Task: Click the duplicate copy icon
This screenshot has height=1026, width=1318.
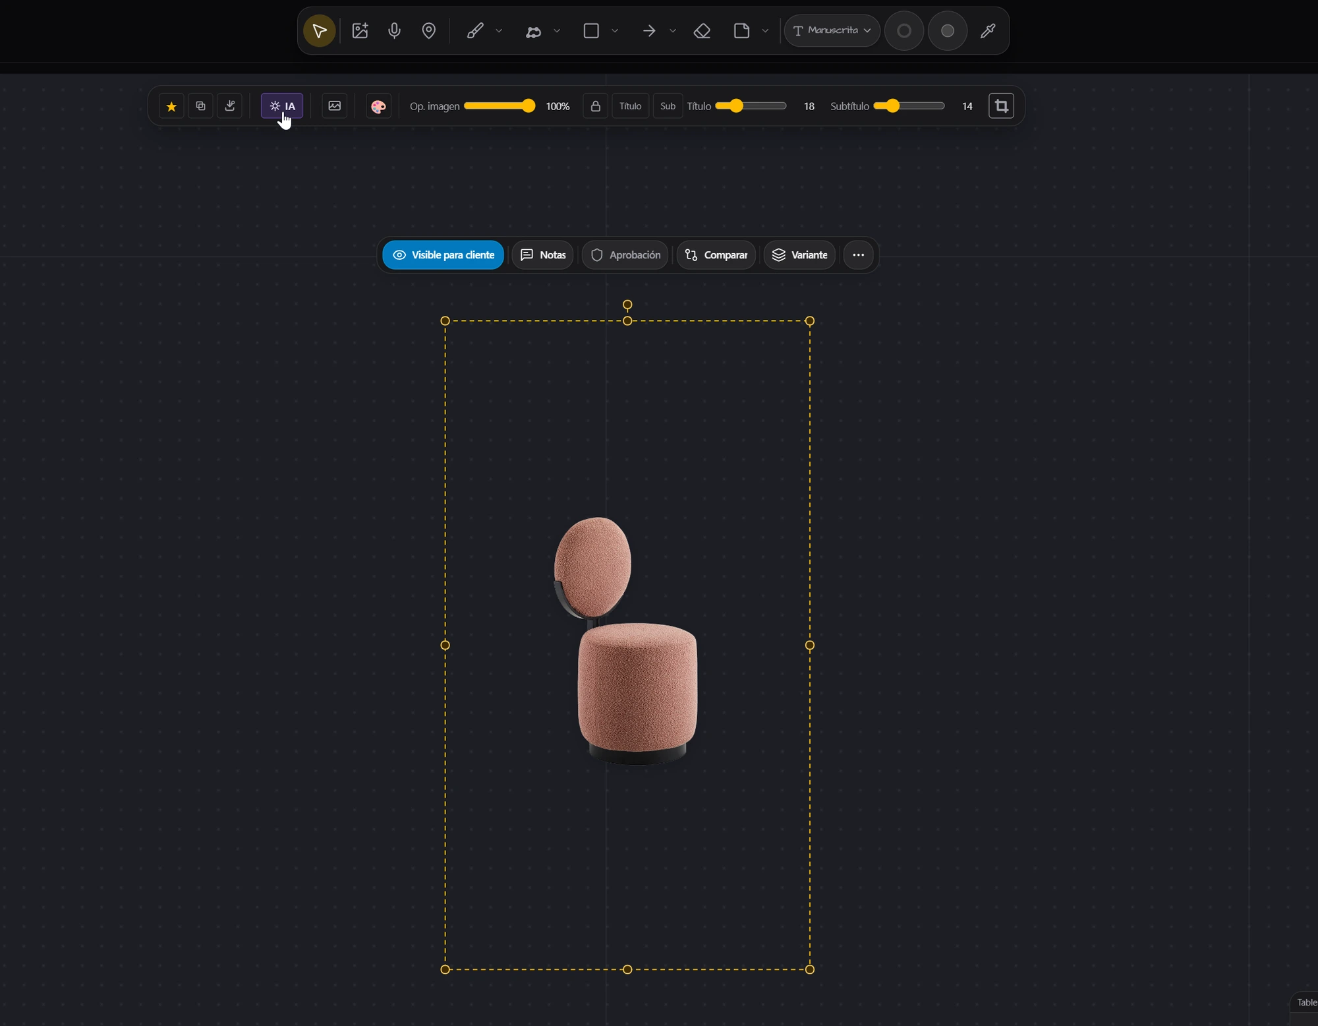Action: pyautogui.click(x=200, y=106)
